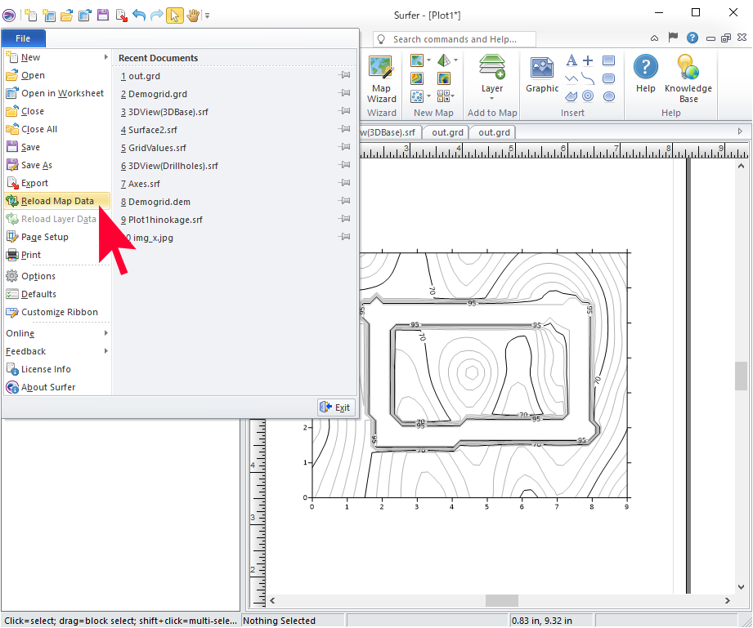Viewport: 753px width, 628px height.
Task: Expand the Layer dropdown in Add to Map
Action: [492, 99]
